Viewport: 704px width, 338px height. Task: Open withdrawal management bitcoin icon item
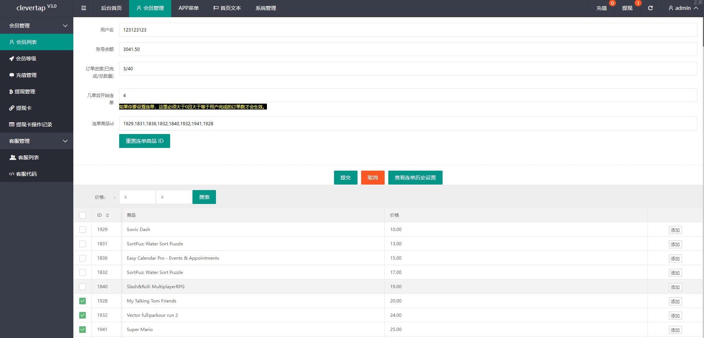click(x=25, y=92)
